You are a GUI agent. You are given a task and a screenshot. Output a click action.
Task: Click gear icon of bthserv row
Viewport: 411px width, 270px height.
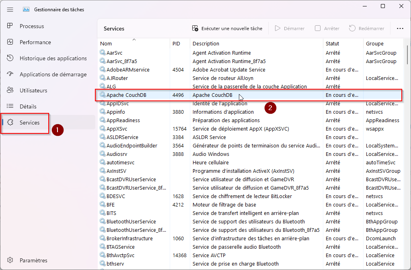point(102,263)
